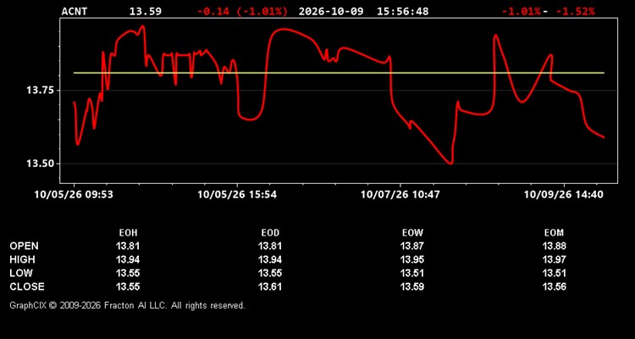635x339 pixels.
Task: Select the HIGH row label
Action: pyautogui.click(x=22, y=259)
